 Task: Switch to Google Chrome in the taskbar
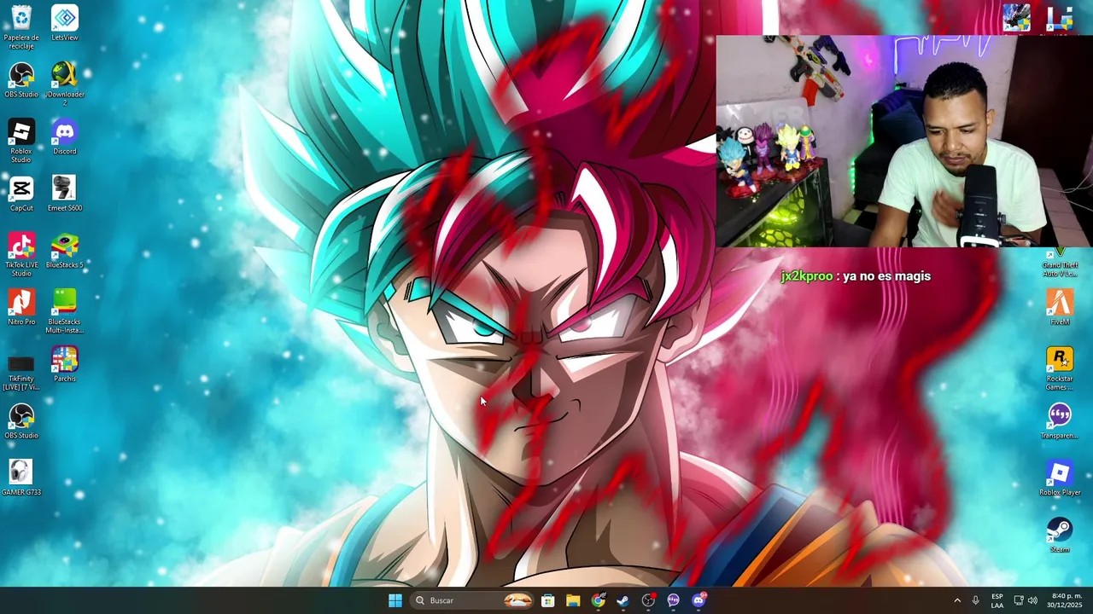[x=599, y=600]
